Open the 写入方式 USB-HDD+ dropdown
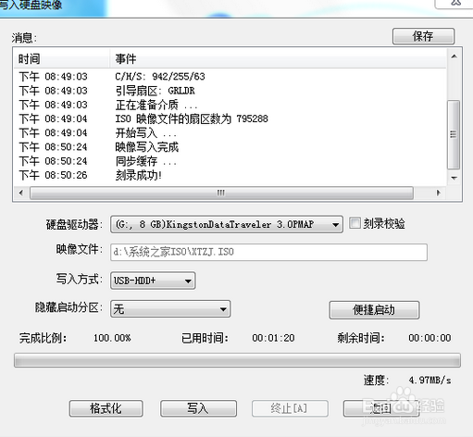Image resolution: width=473 pixels, height=437 pixels. 153,281
